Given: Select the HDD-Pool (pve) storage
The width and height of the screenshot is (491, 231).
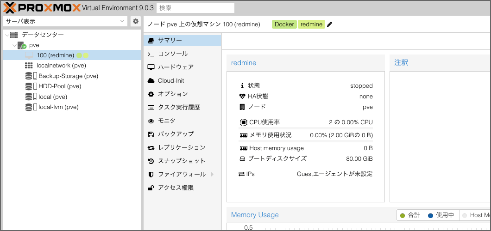Looking at the screenshot, I should pos(60,86).
